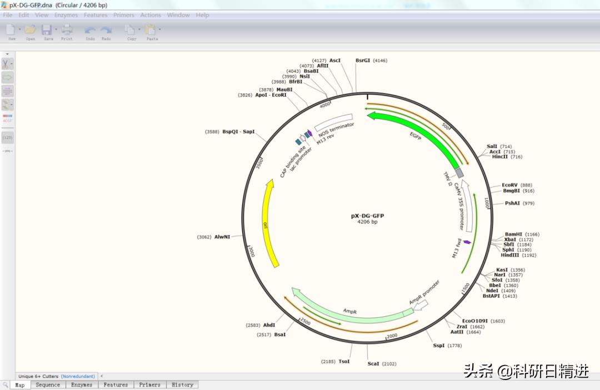600x390 pixels.
Task: Click the primers display icon in sidebar
Action: (x=7, y=92)
